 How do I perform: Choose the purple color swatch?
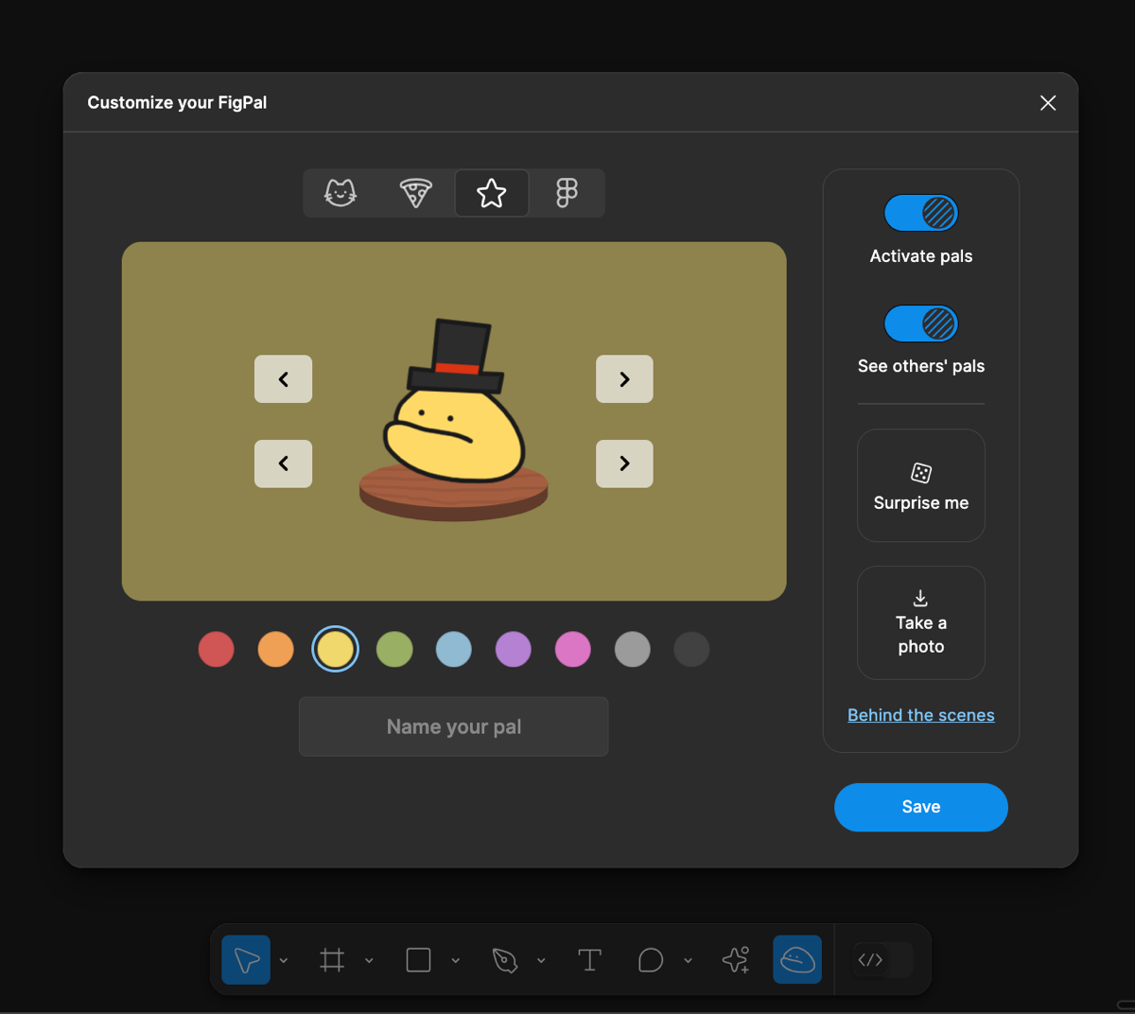point(514,650)
